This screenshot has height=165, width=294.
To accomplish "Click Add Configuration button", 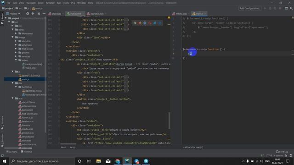I will 249,8.
